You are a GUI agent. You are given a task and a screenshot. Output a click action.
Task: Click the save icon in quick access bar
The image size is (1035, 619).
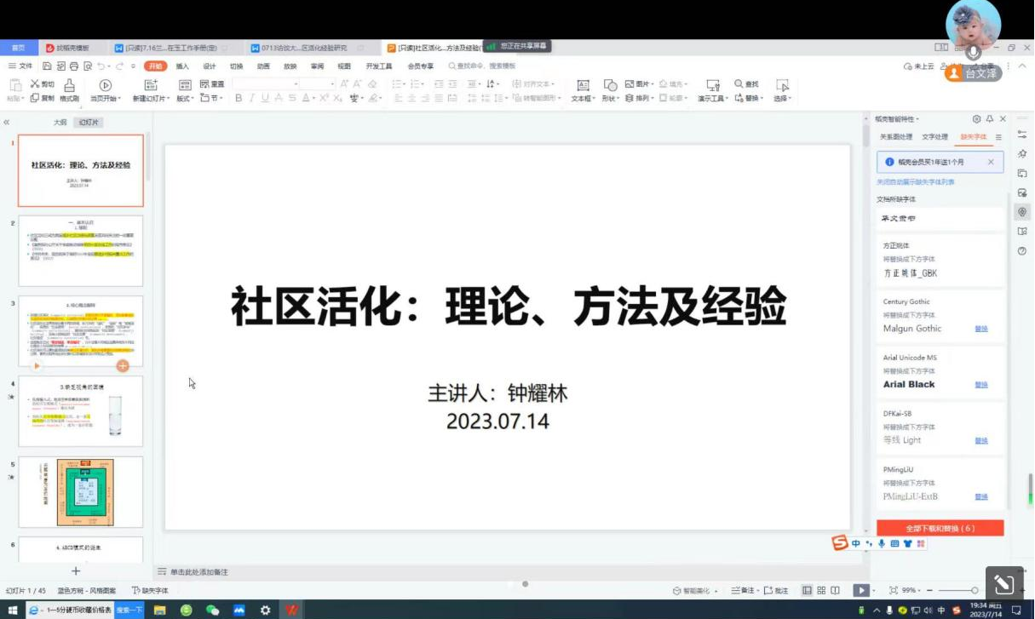coord(48,66)
